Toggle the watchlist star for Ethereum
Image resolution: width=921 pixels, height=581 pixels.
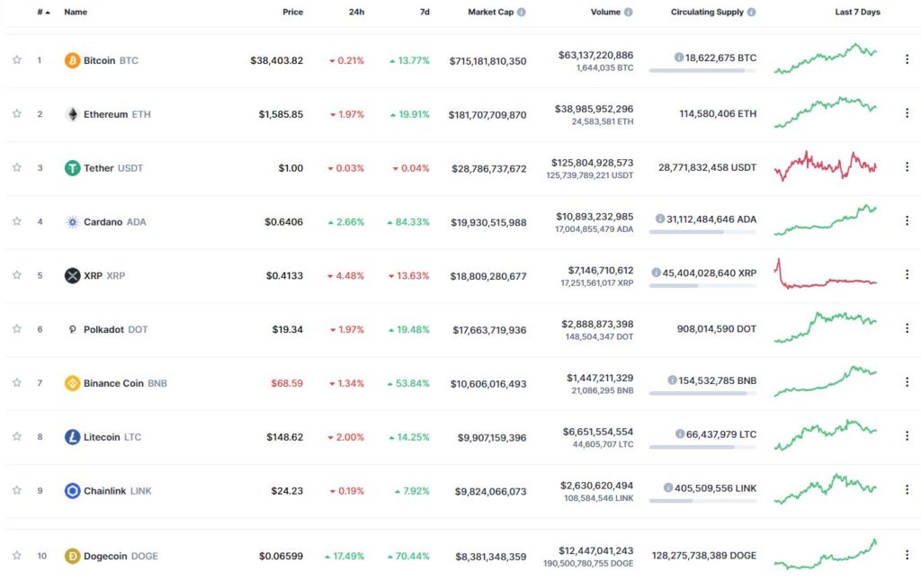pos(17,113)
